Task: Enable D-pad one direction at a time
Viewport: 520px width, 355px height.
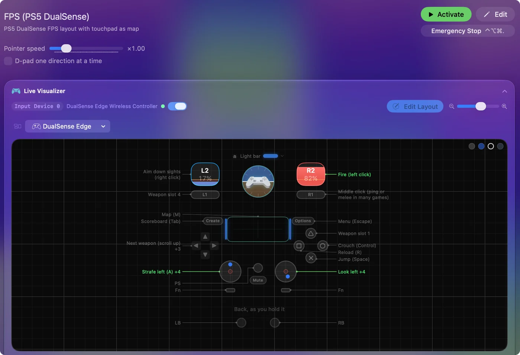Action: (8, 61)
